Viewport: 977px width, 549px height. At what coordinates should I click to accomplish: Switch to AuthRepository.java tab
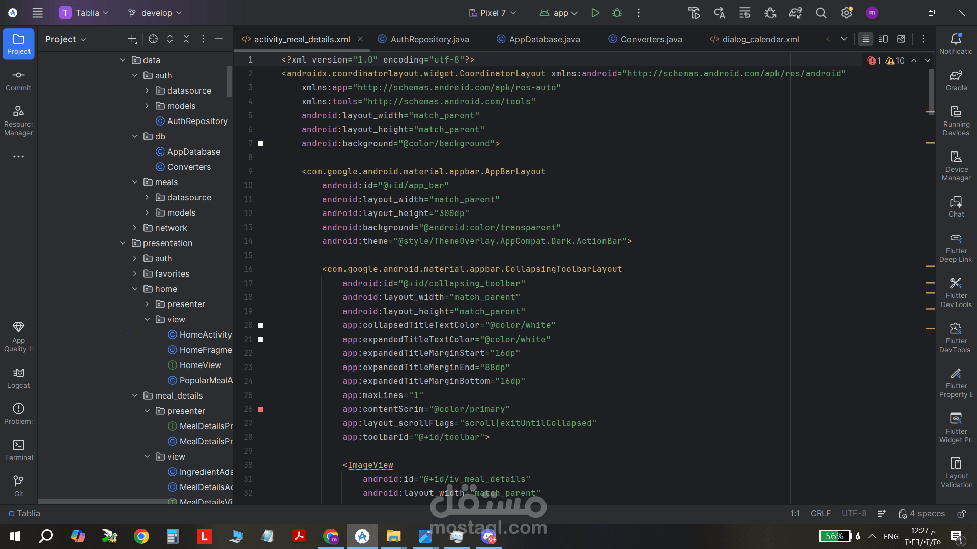(x=429, y=39)
